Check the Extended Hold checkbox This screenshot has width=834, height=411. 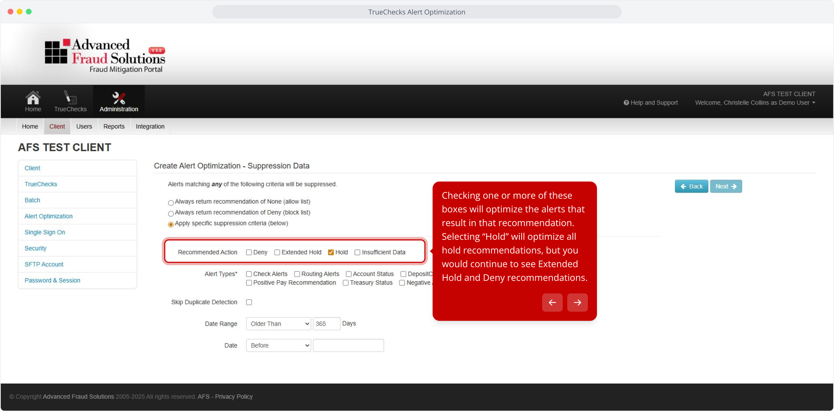277,252
